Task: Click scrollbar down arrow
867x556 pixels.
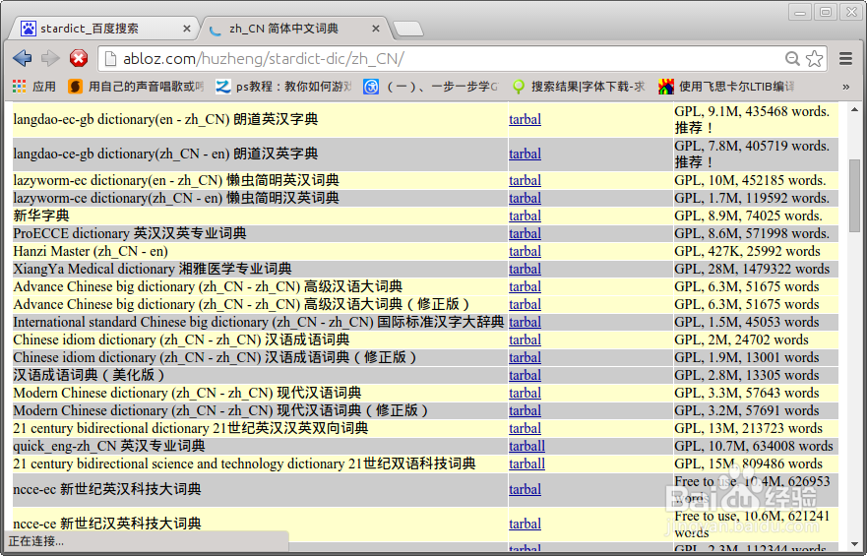Action: click(855, 544)
